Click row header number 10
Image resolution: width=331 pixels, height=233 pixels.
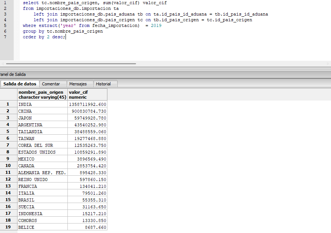pyautogui.click(x=8, y=166)
